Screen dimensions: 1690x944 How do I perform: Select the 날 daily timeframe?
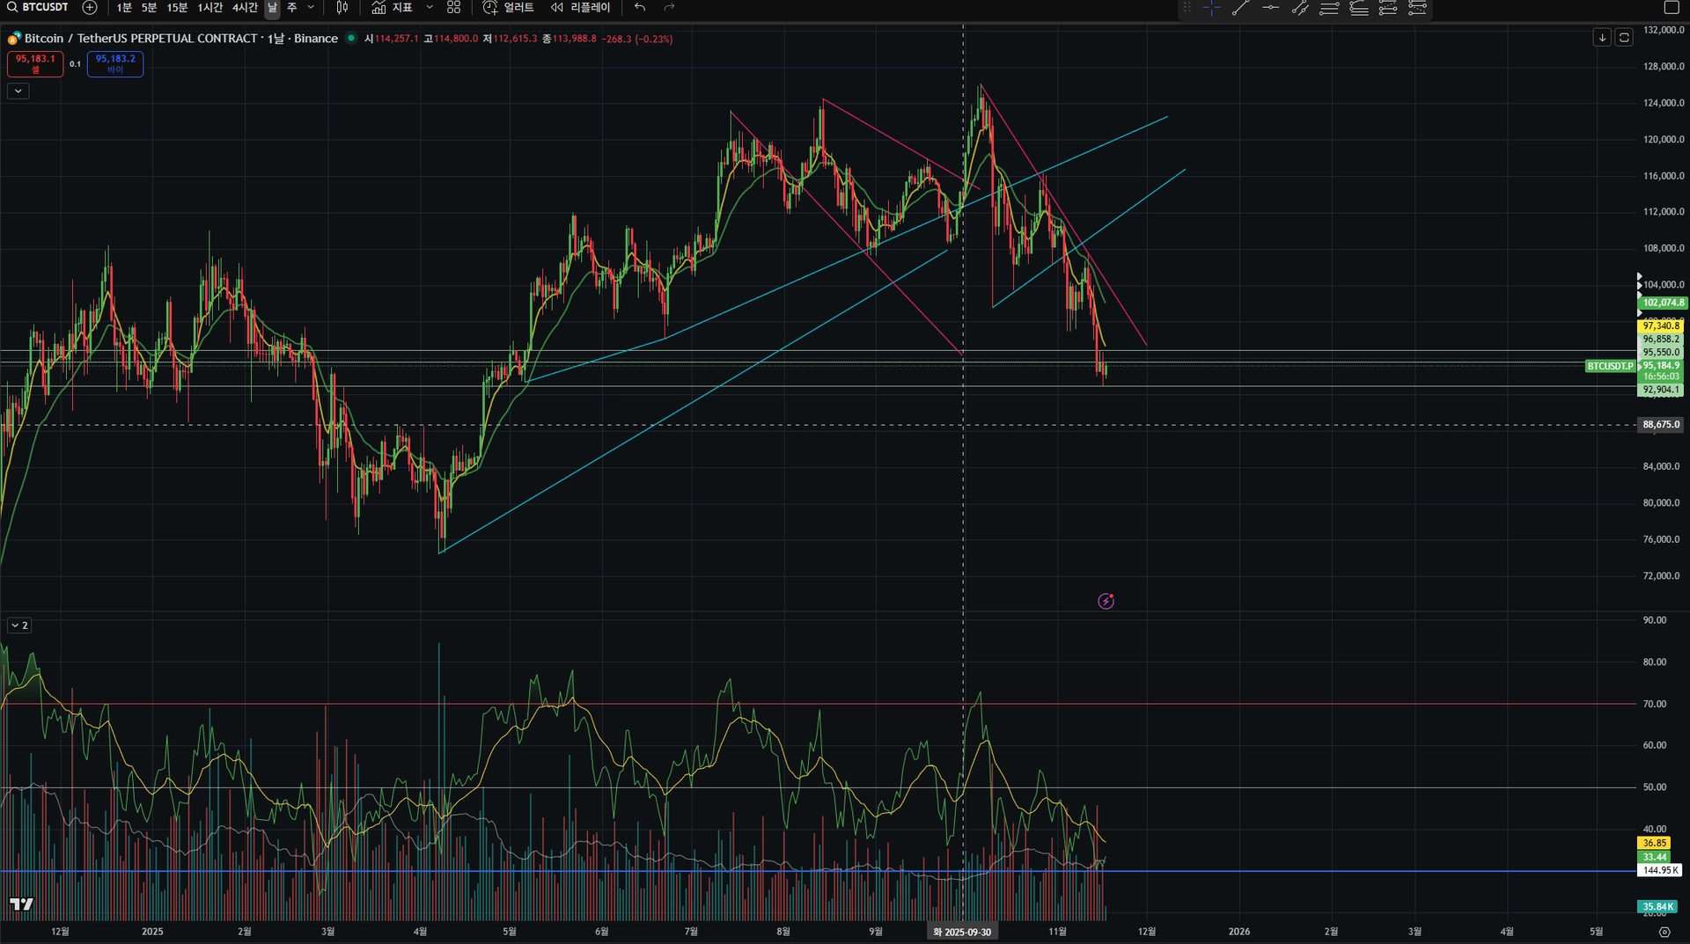(272, 7)
